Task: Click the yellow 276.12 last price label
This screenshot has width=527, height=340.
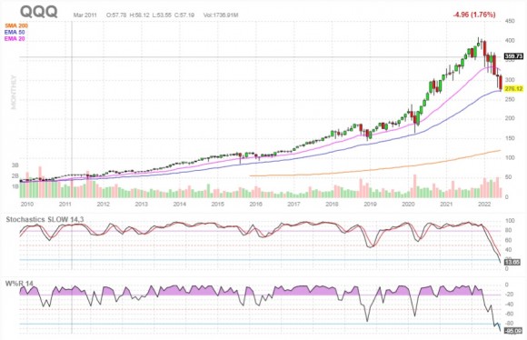Action: (514, 89)
